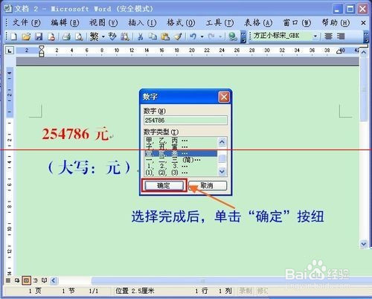Expand the formatting toolbar options chevron
The image size is (372, 299).
point(366,36)
